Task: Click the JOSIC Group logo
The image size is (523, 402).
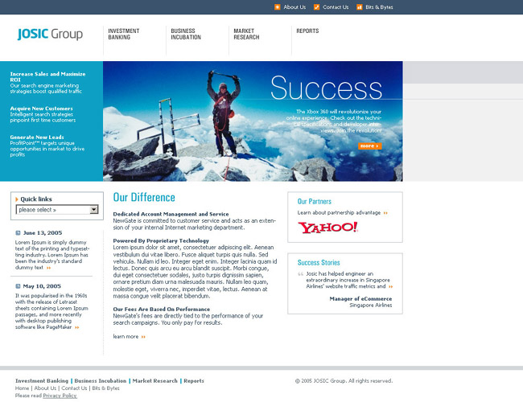Action: 50,35
